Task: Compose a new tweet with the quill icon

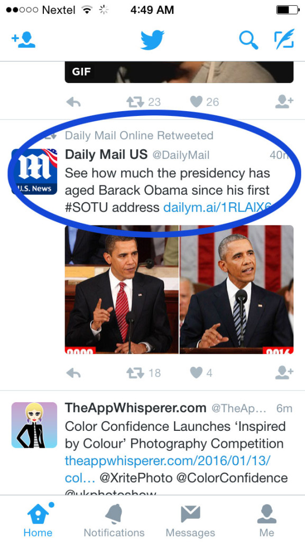Action: coord(284,39)
